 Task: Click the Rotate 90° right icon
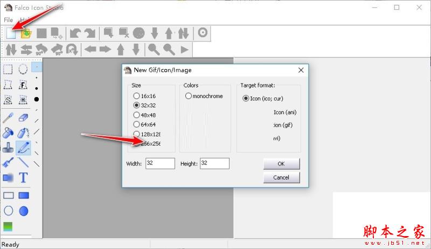point(57,50)
